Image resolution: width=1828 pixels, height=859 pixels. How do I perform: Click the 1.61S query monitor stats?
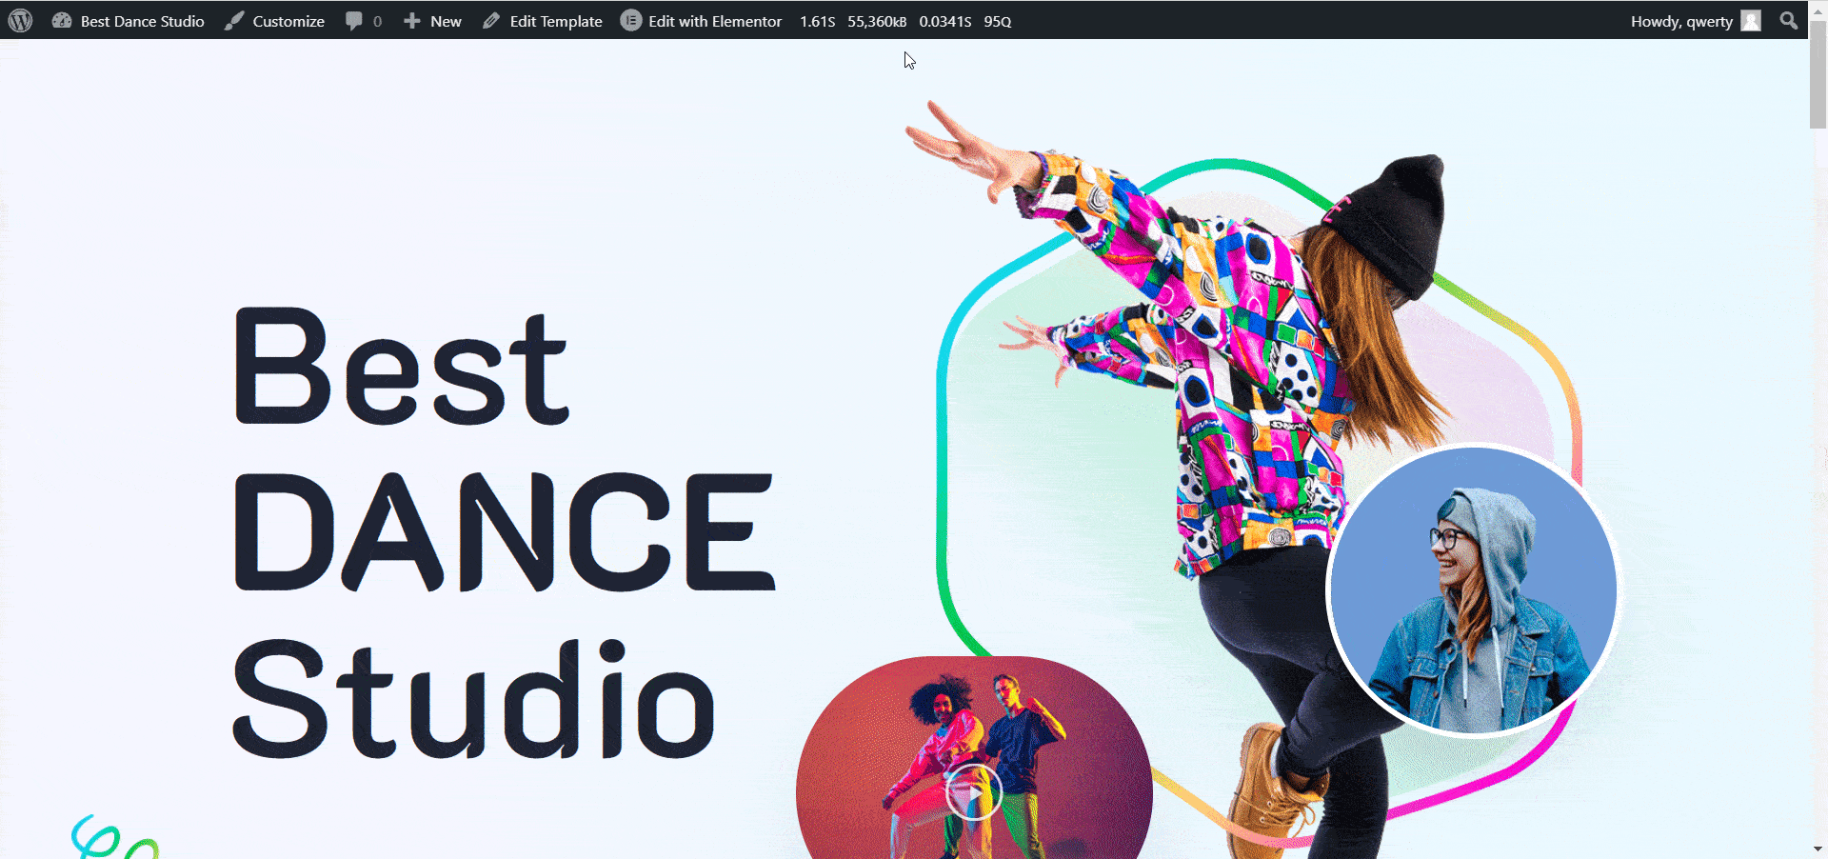coord(817,21)
